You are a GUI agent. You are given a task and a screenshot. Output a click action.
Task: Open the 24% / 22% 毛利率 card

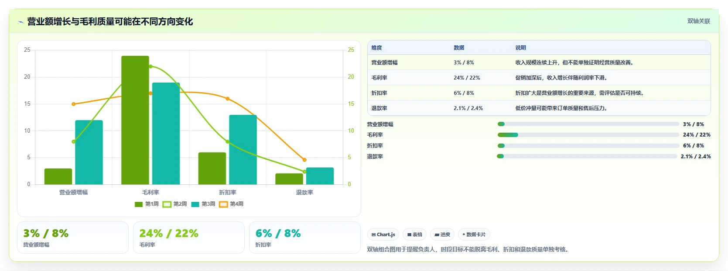(x=189, y=238)
